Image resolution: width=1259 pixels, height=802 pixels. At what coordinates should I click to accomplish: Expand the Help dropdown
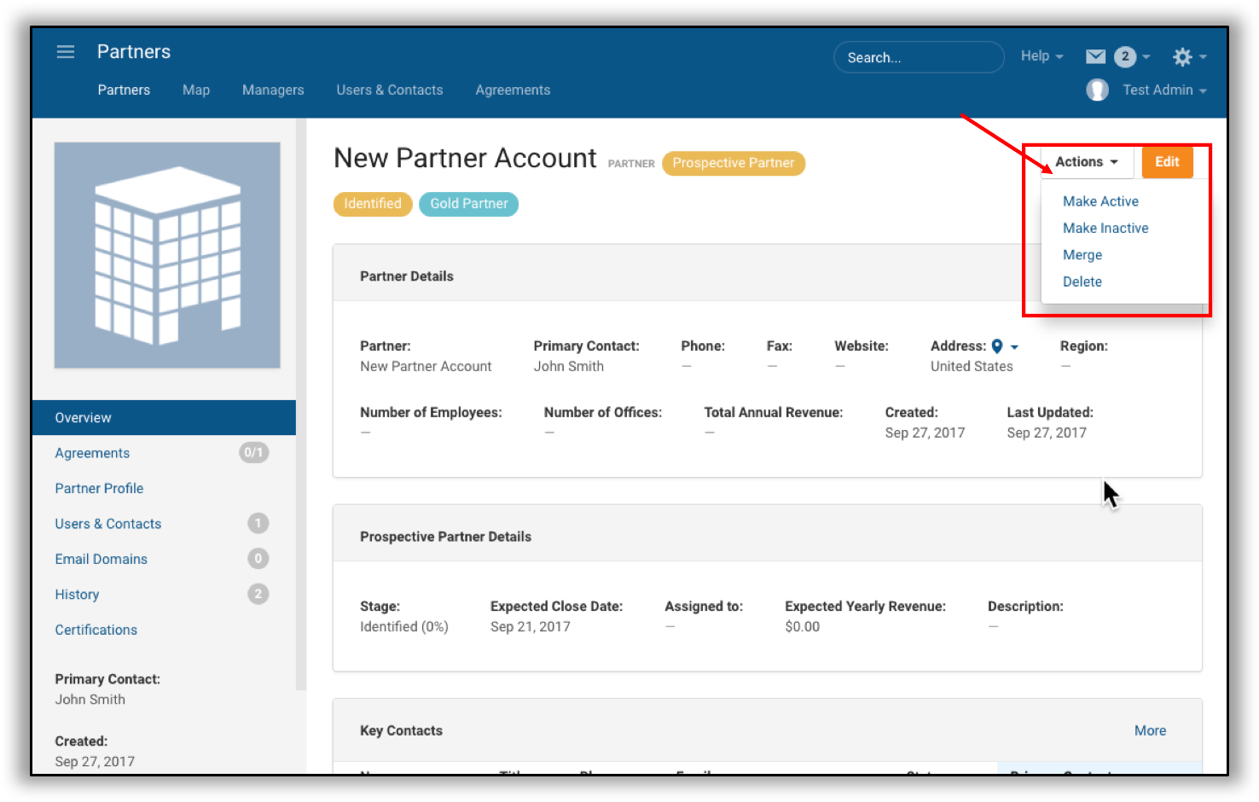[x=1039, y=55]
